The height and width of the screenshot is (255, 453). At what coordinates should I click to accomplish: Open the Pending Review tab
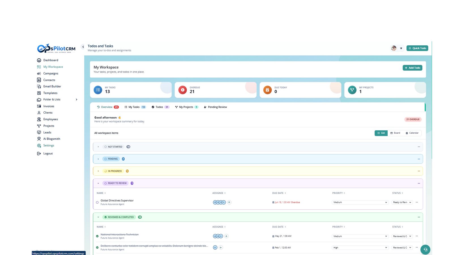[215, 107]
